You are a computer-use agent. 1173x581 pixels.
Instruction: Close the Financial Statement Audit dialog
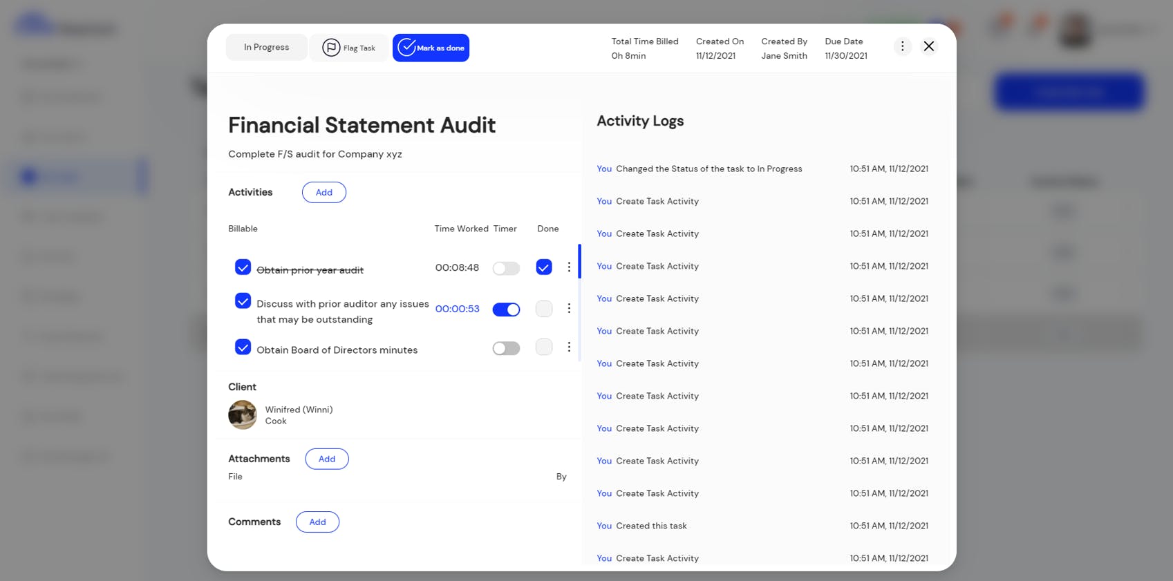click(x=929, y=46)
